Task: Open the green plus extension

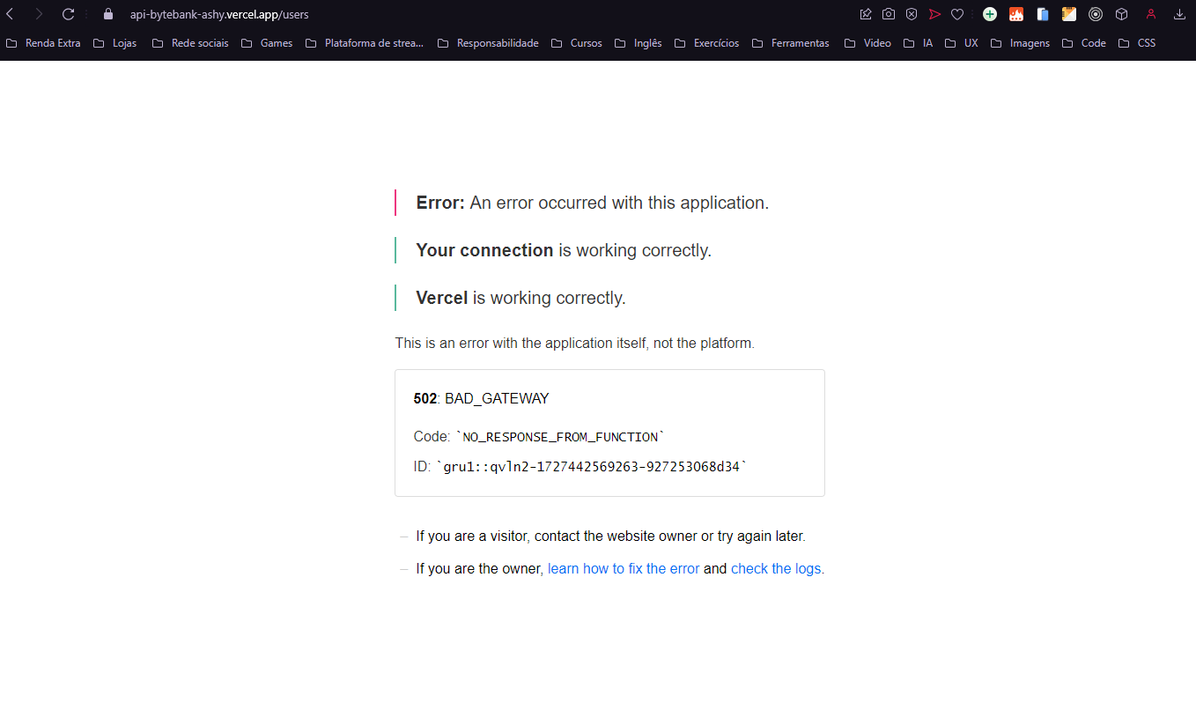Action: click(990, 14)
